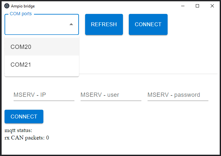Minimize the Ampio bridge window

[x=183, y=6]
